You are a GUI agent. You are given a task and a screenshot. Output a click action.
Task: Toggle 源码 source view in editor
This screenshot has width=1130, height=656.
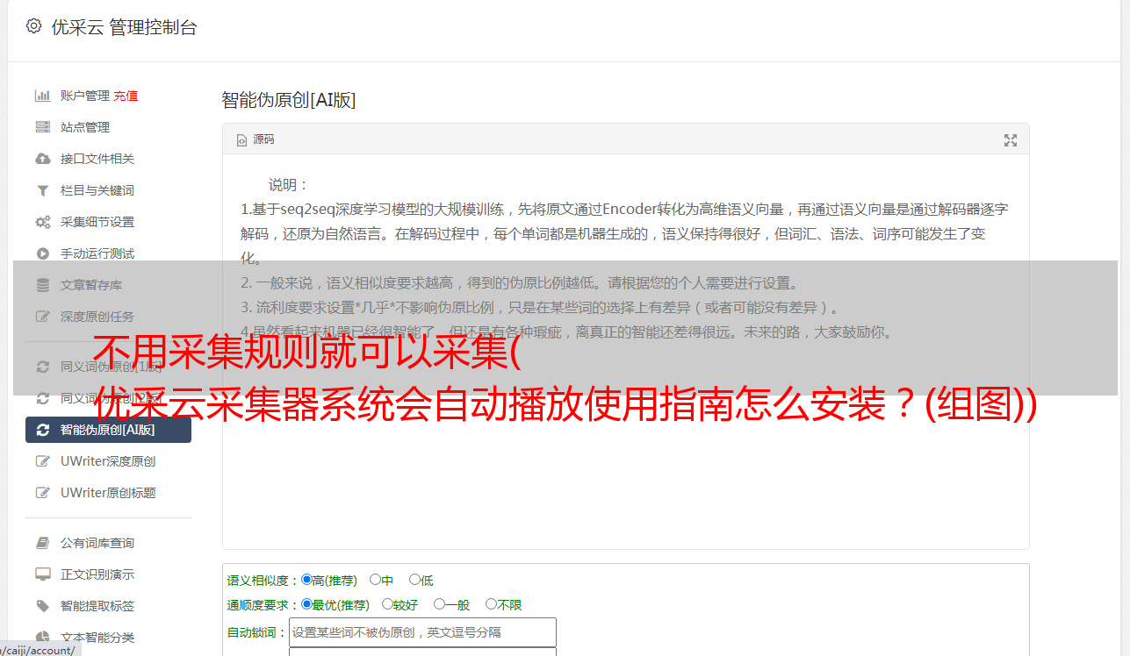pos(256,139)
